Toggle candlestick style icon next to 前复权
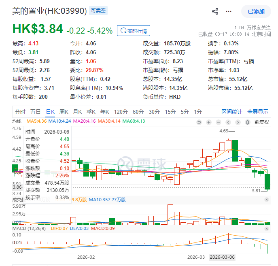 [x=248, y=122]
